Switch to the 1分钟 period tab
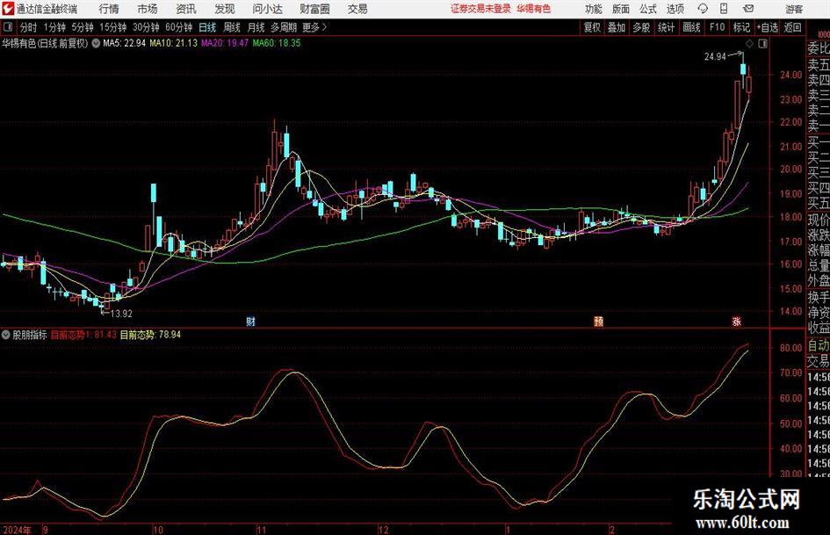This screenshot has height=535, width=830. tap(54, 27)
